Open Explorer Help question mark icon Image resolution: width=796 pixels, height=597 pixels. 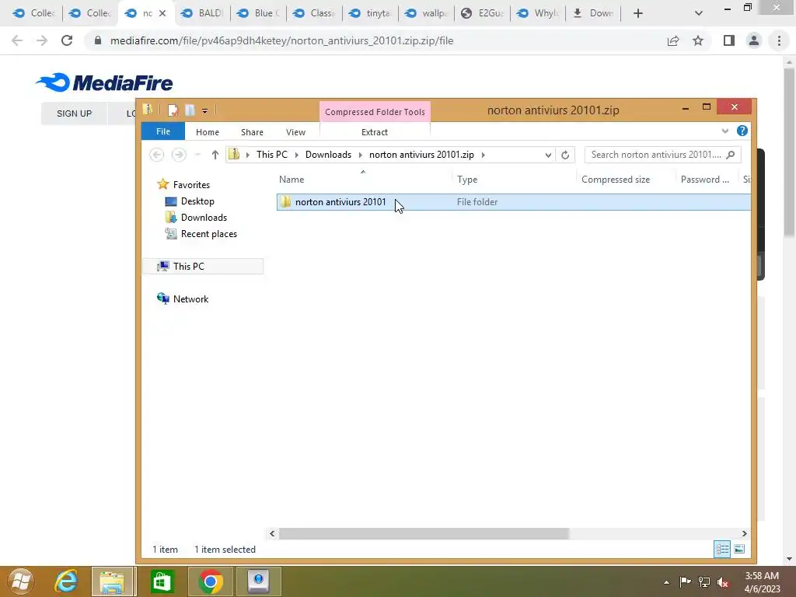point(742,131)
